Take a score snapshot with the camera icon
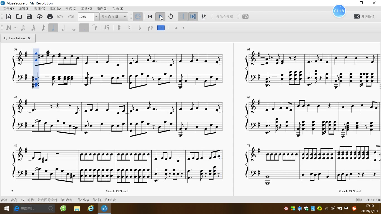 pyautogui.click(x=245, y=17)
